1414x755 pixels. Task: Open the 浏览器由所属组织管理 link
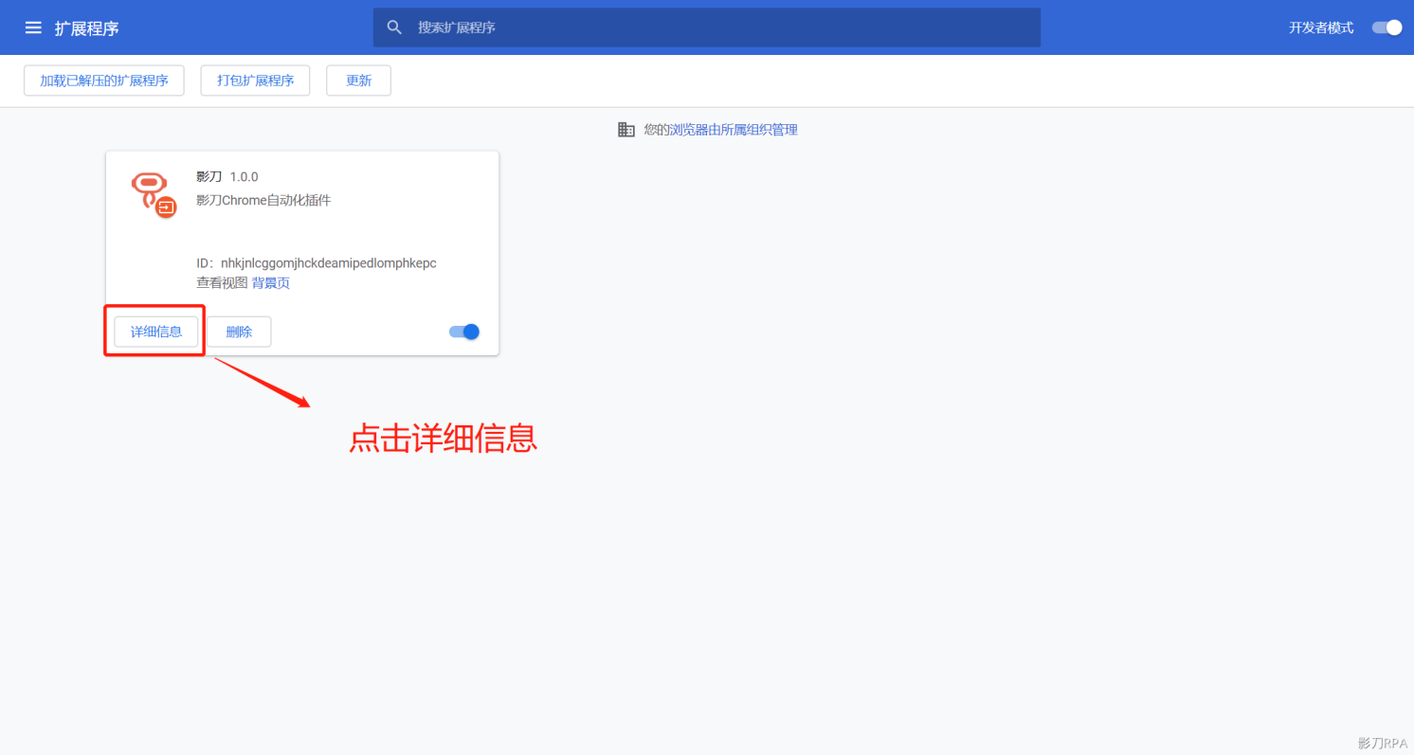point(734,130)
